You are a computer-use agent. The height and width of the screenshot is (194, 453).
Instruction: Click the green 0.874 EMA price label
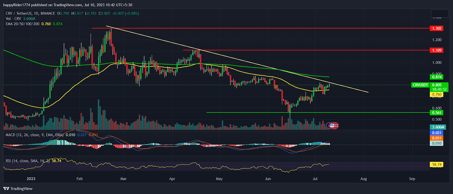[x=436, y=77]
